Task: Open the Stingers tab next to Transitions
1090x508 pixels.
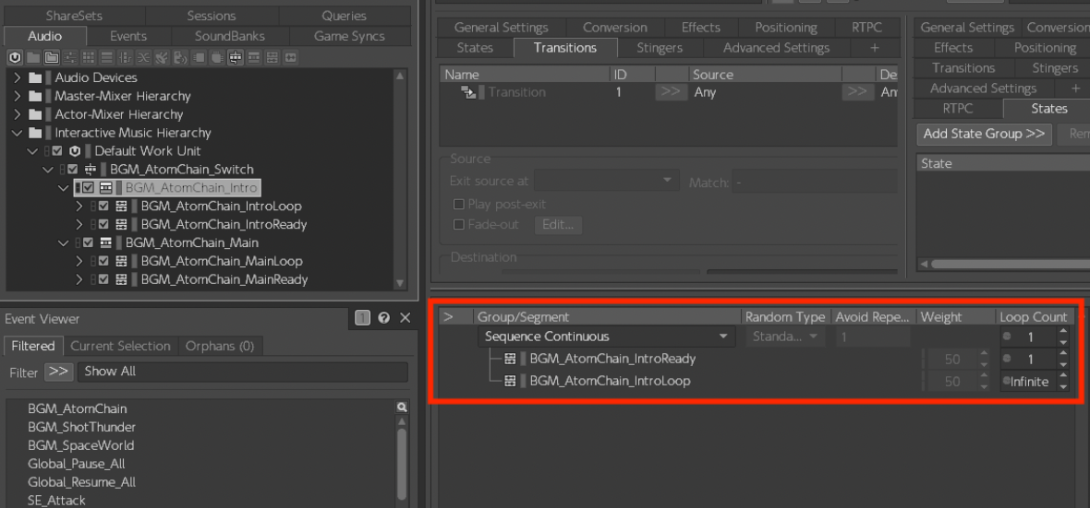Action: click(659, 48)
